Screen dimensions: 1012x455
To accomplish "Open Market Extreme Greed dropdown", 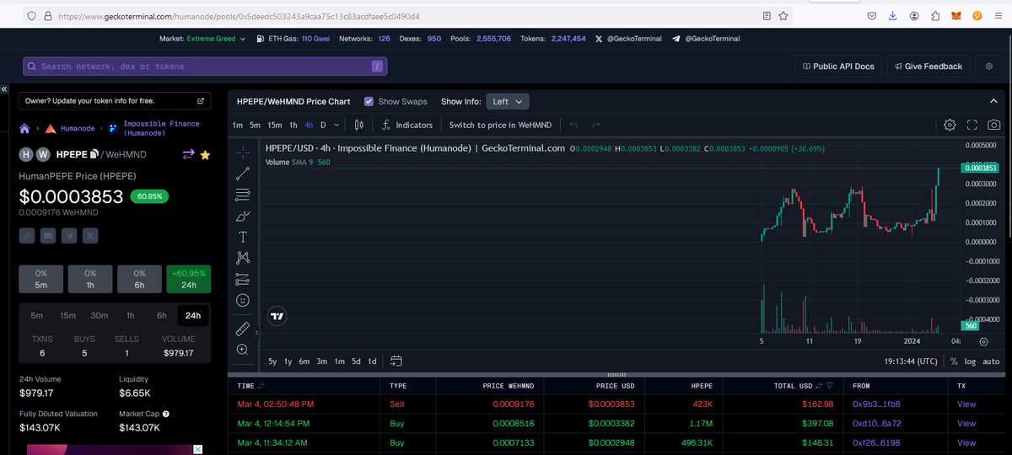I will coord(203,39).
